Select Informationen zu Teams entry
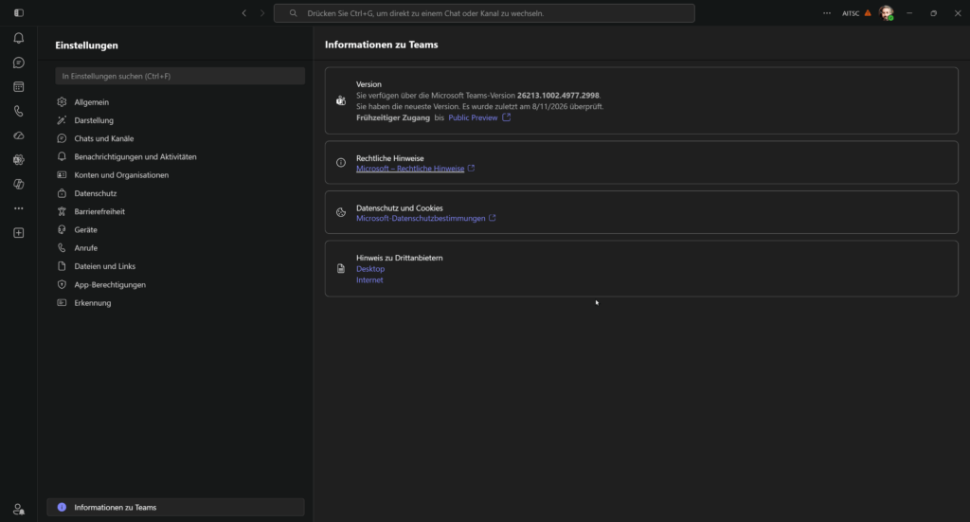This screenshot has height=522, width=970. (175, 507)
